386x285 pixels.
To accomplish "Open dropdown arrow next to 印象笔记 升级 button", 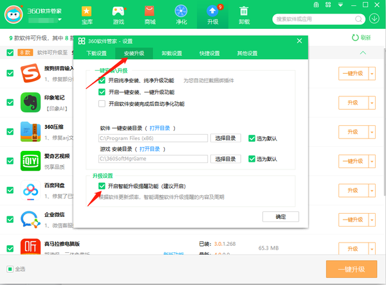I will coord(371,103).
